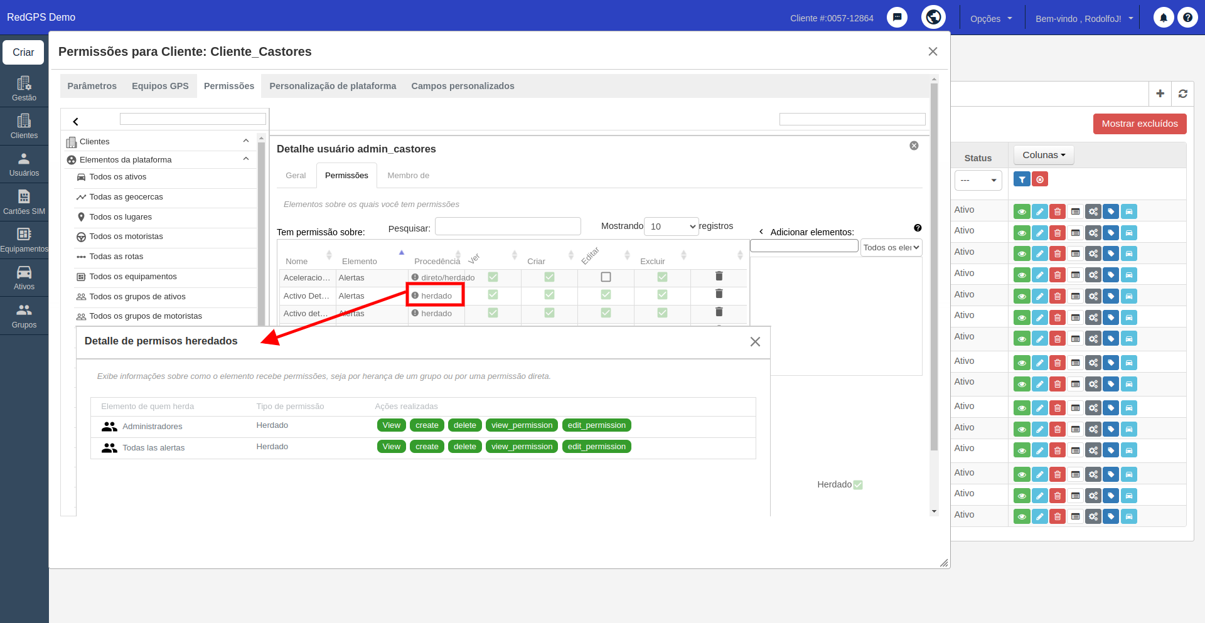Open the Bem-vindo, RodolfoJ! user menu
The width and height of the screenshot is (1205, 623).
pos(1084,19)
